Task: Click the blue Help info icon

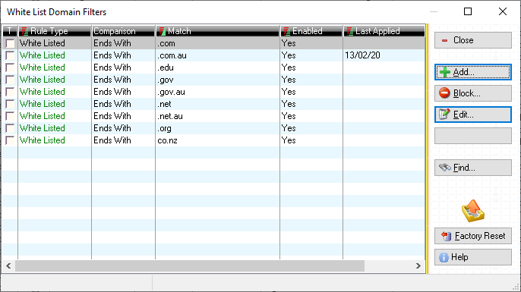Action: coord(444,257)
